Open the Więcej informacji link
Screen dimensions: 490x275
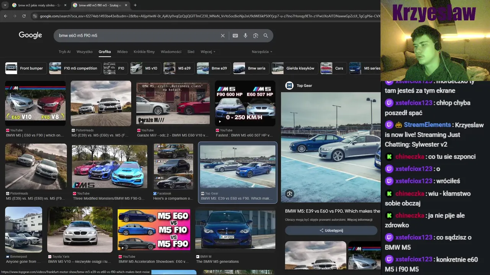coord(360,220)
